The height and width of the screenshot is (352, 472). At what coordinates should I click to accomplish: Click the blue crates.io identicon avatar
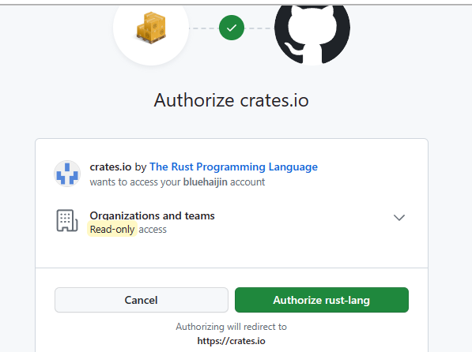coord(67,174)
